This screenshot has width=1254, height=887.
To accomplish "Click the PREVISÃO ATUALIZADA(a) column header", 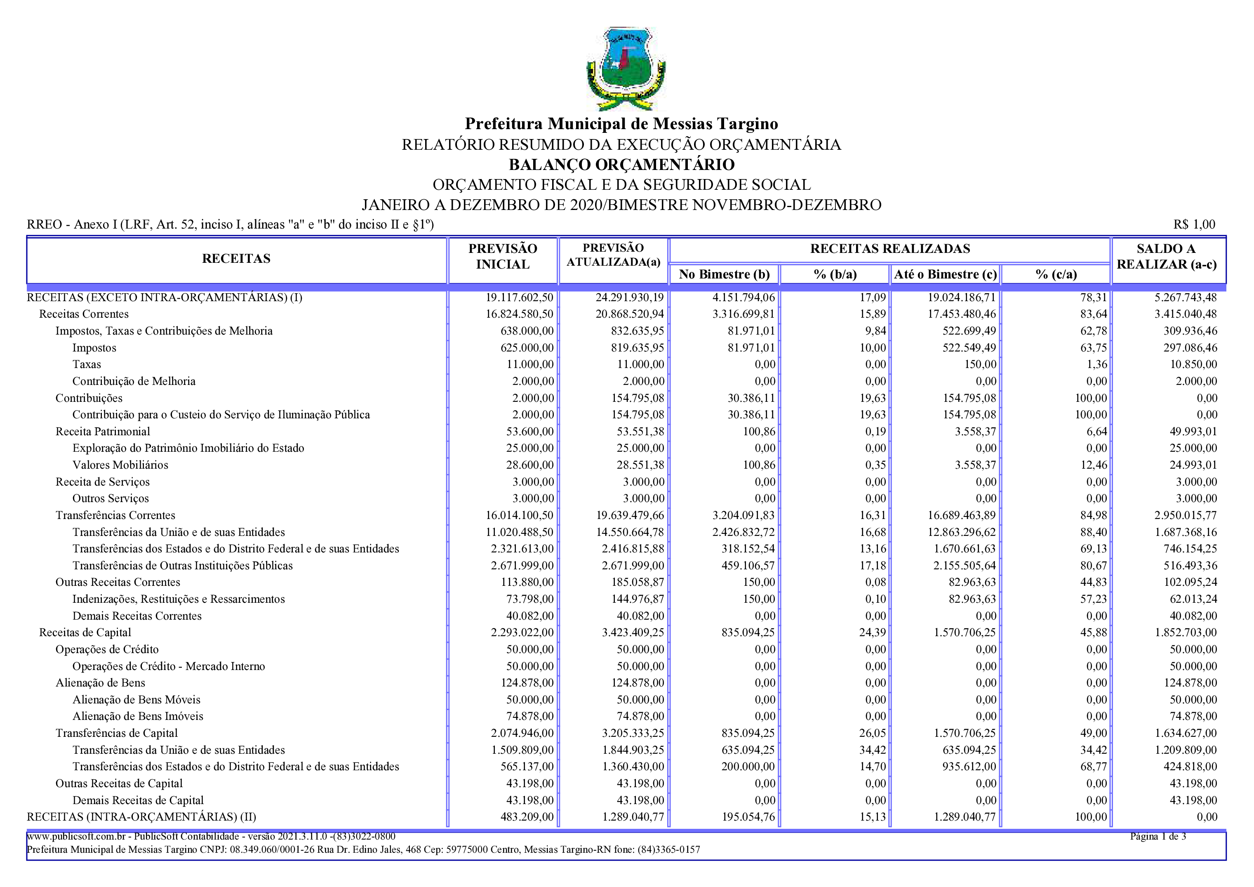I will point(613,255).
